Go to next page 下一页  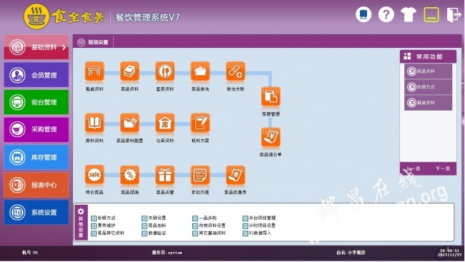[442, 168]
